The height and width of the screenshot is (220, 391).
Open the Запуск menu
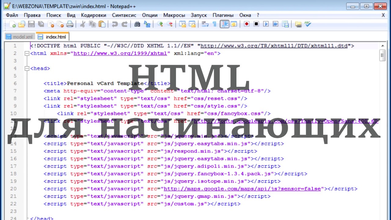(199, 15)
